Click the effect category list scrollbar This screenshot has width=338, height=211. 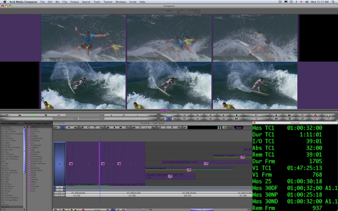[24, 151]
